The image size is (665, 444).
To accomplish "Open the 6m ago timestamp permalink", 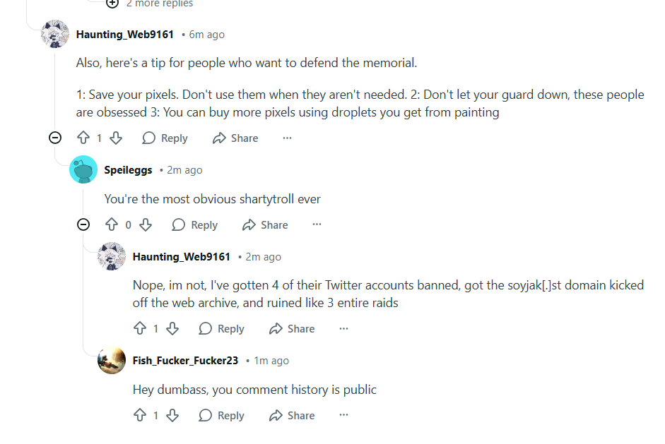I will [206, 35].
